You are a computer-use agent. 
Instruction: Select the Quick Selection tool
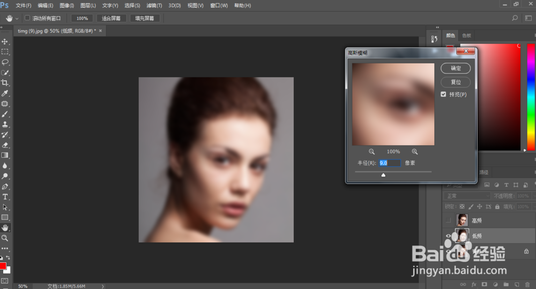5,73
